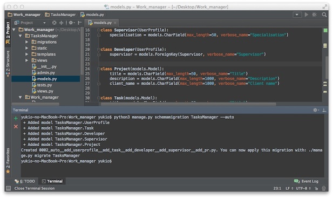333x198 pixels.
Task: Toggle read-only lock icon in status bar
Action: (x=316, y=188)
